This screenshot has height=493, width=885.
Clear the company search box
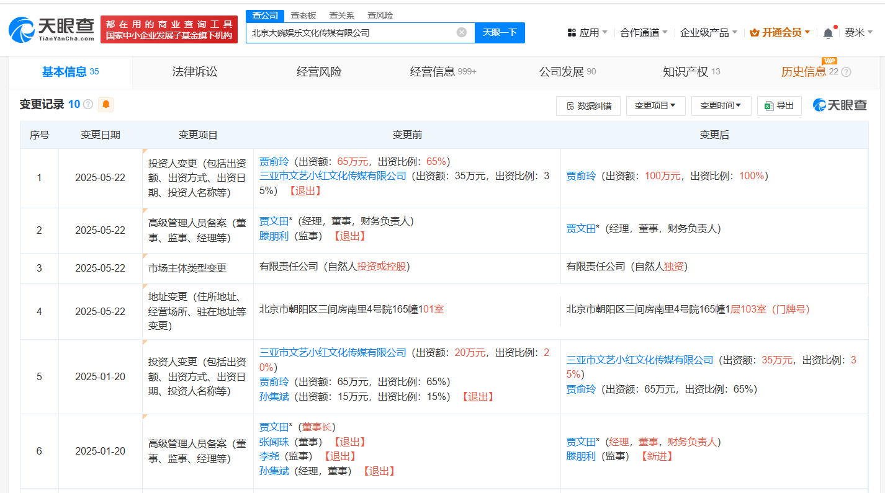coord(462,32)
